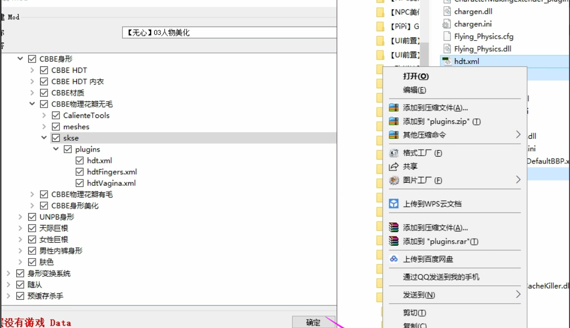The width and height of the screenshot is (570, 328).
Task: Uncheck the 肤色 checkbox
Action: pyautogui.click(x=32, y=262)
